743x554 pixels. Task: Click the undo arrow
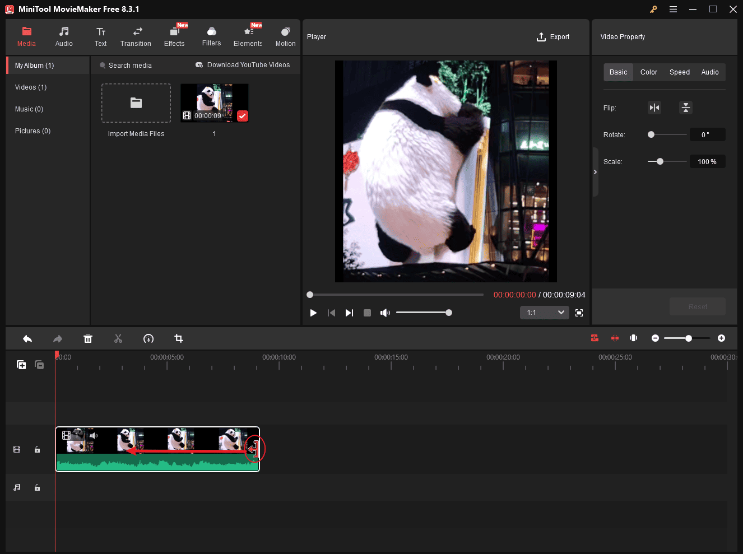pyautogui.click(x=27, y=338)
